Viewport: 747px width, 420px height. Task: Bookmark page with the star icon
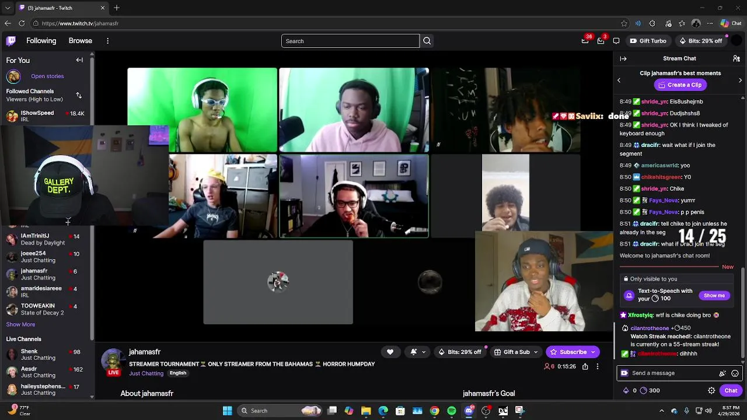[624, 23]
